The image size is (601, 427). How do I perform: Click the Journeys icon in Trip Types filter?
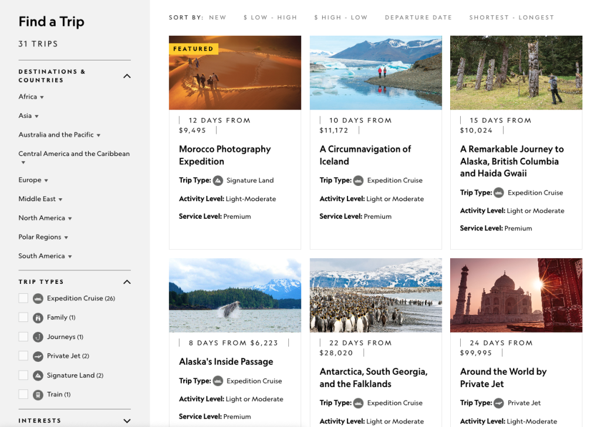click(38, 337)
